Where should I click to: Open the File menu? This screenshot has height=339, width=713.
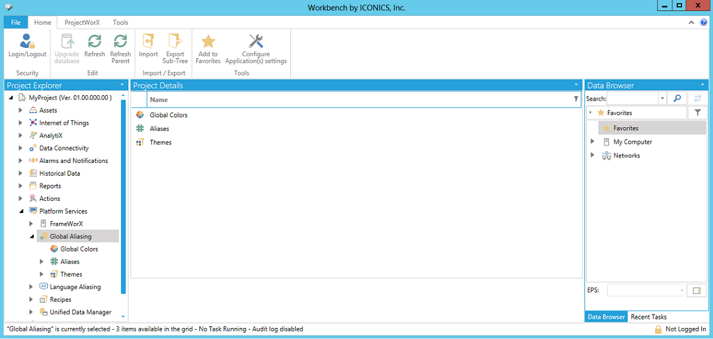pyautogui.click(x=15, y=23)
